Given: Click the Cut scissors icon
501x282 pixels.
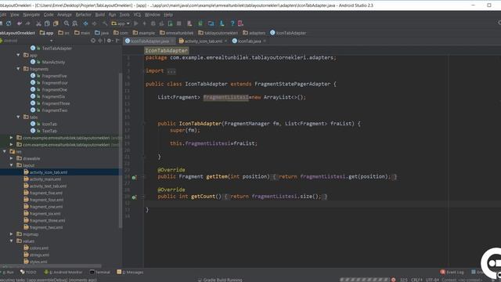Looking at the screenshot, I should (x=38, y=23).
